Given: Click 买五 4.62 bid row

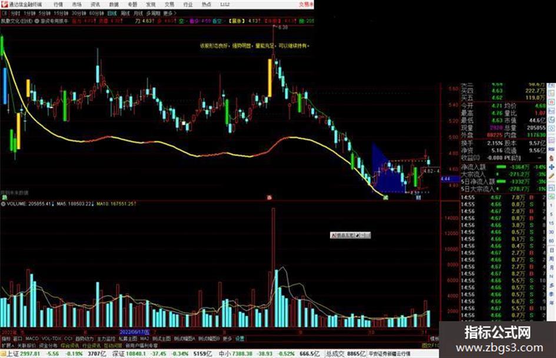Looking at the screenshot, I should click(503, 98).
